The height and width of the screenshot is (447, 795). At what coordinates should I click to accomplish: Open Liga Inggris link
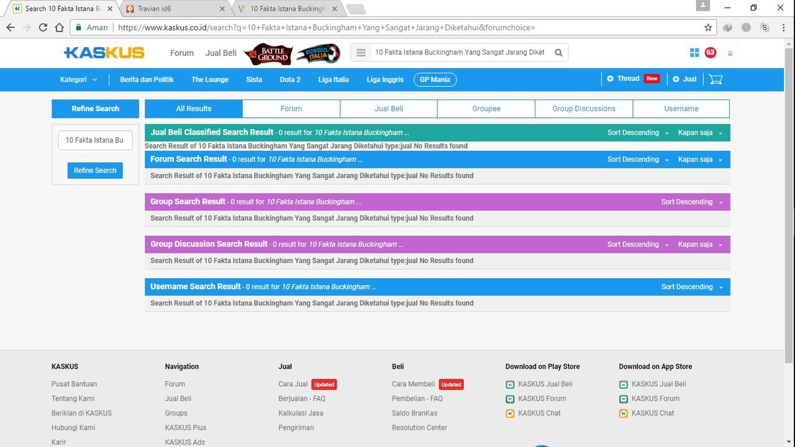[385, 79]
